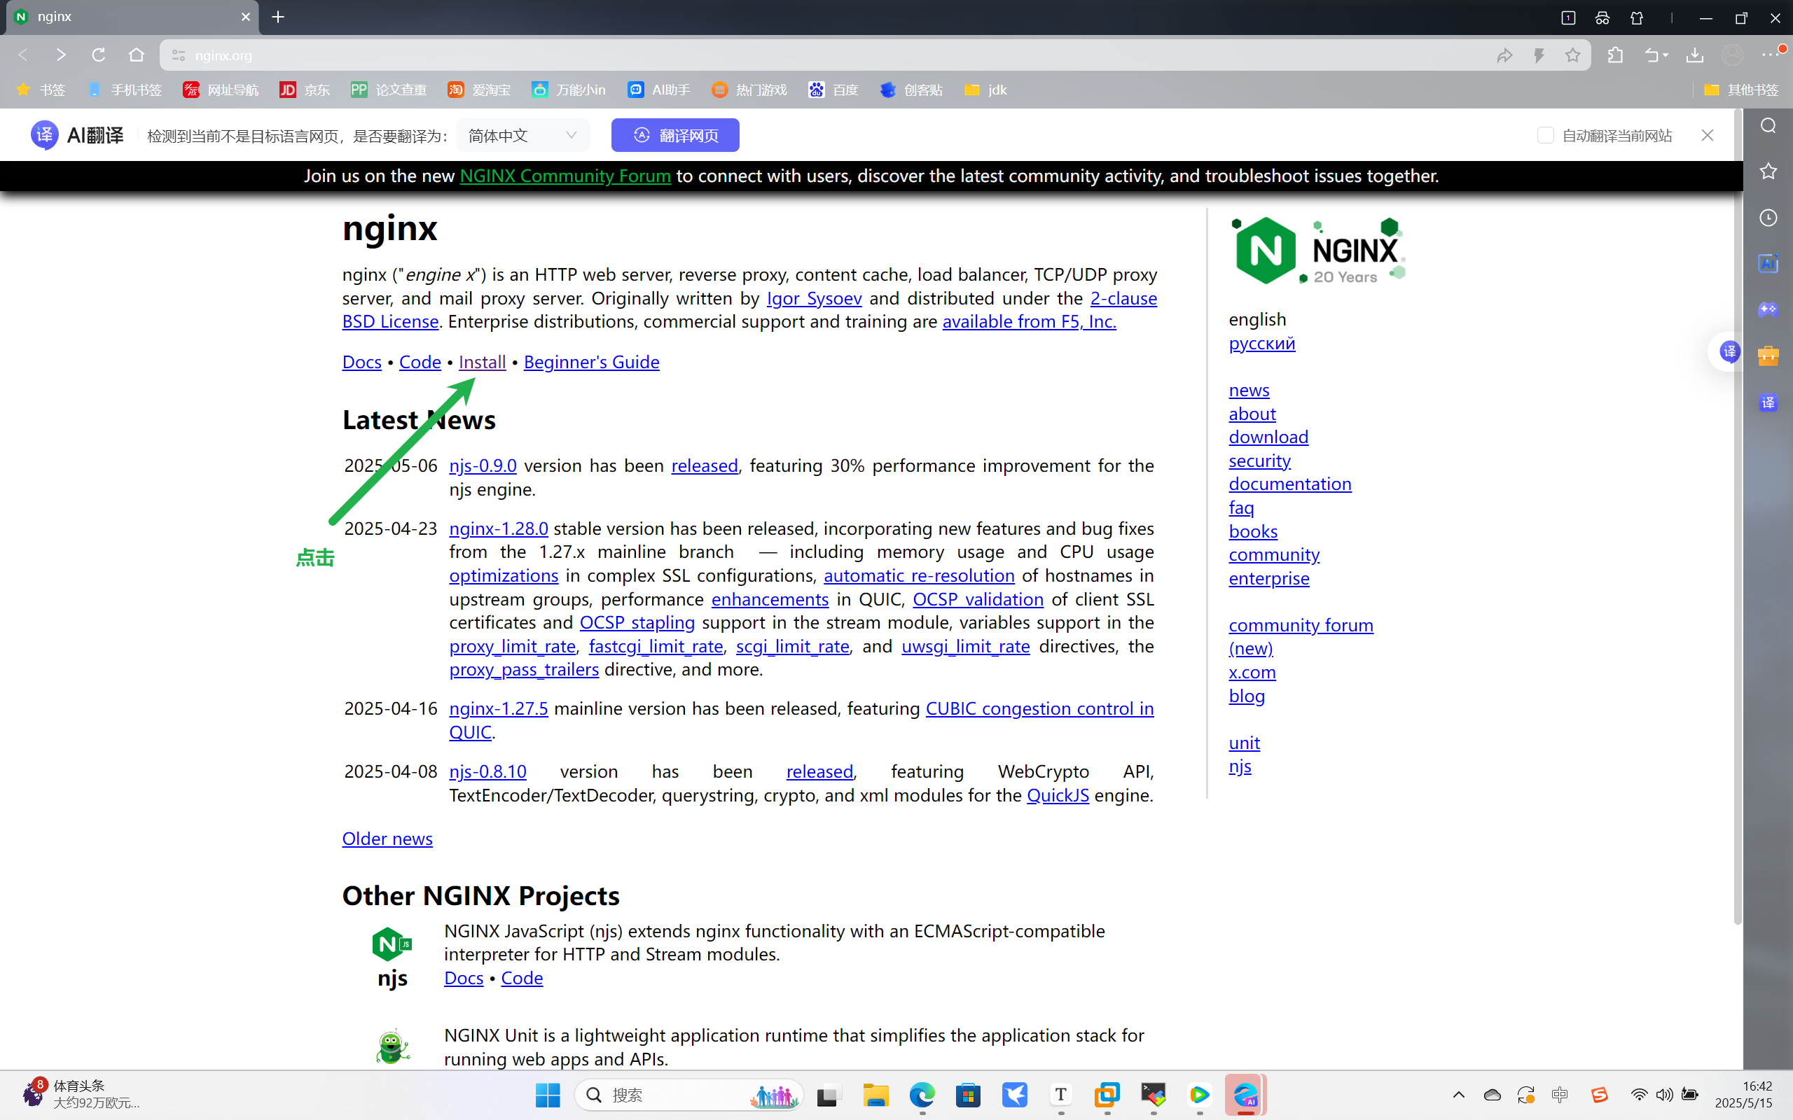
Task: Open browsing history via the clock sidebar icon
Action: pyautogui.click(x=1769, y=217)
